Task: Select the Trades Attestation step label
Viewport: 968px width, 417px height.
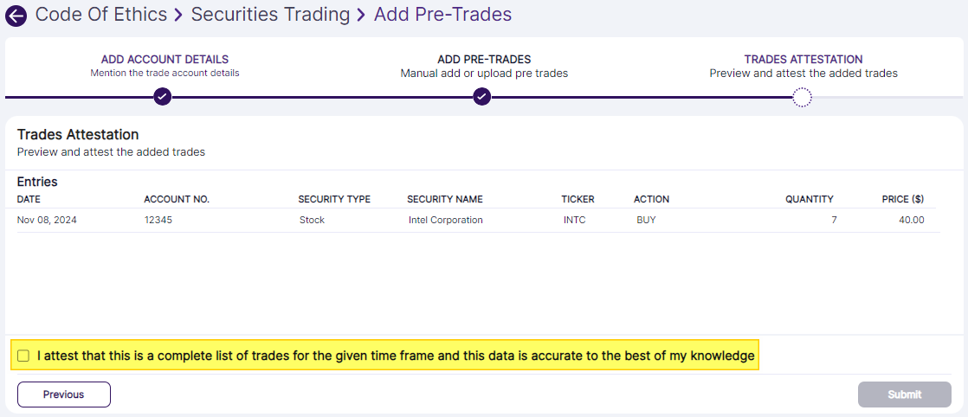Action: tap(803, 60)
